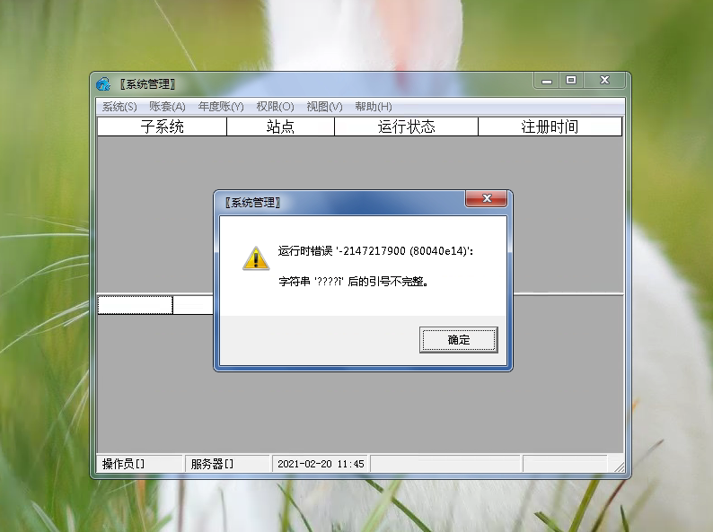
Task: Click the message 后的引号不完整 text
Action: (388, 282)
